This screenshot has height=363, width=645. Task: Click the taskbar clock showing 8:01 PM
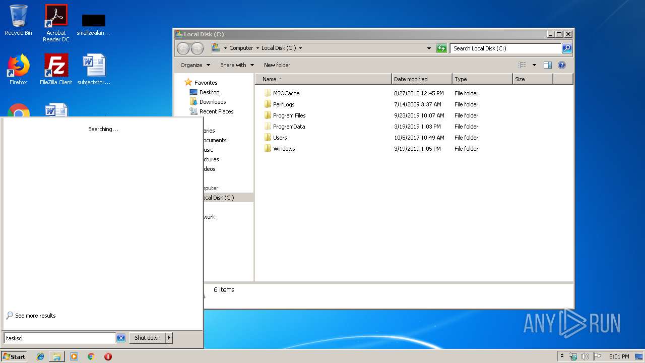click(x=619, y=356)
